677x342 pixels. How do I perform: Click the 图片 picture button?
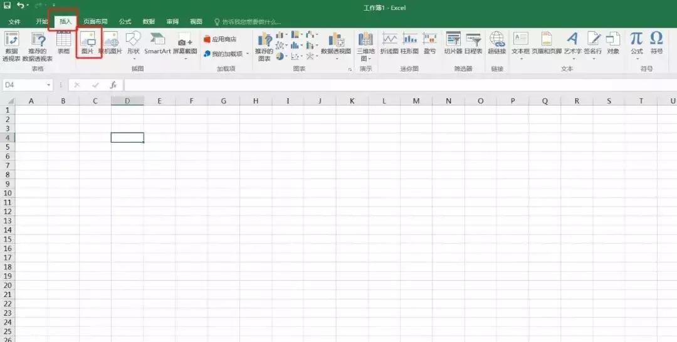coord(88,43)
